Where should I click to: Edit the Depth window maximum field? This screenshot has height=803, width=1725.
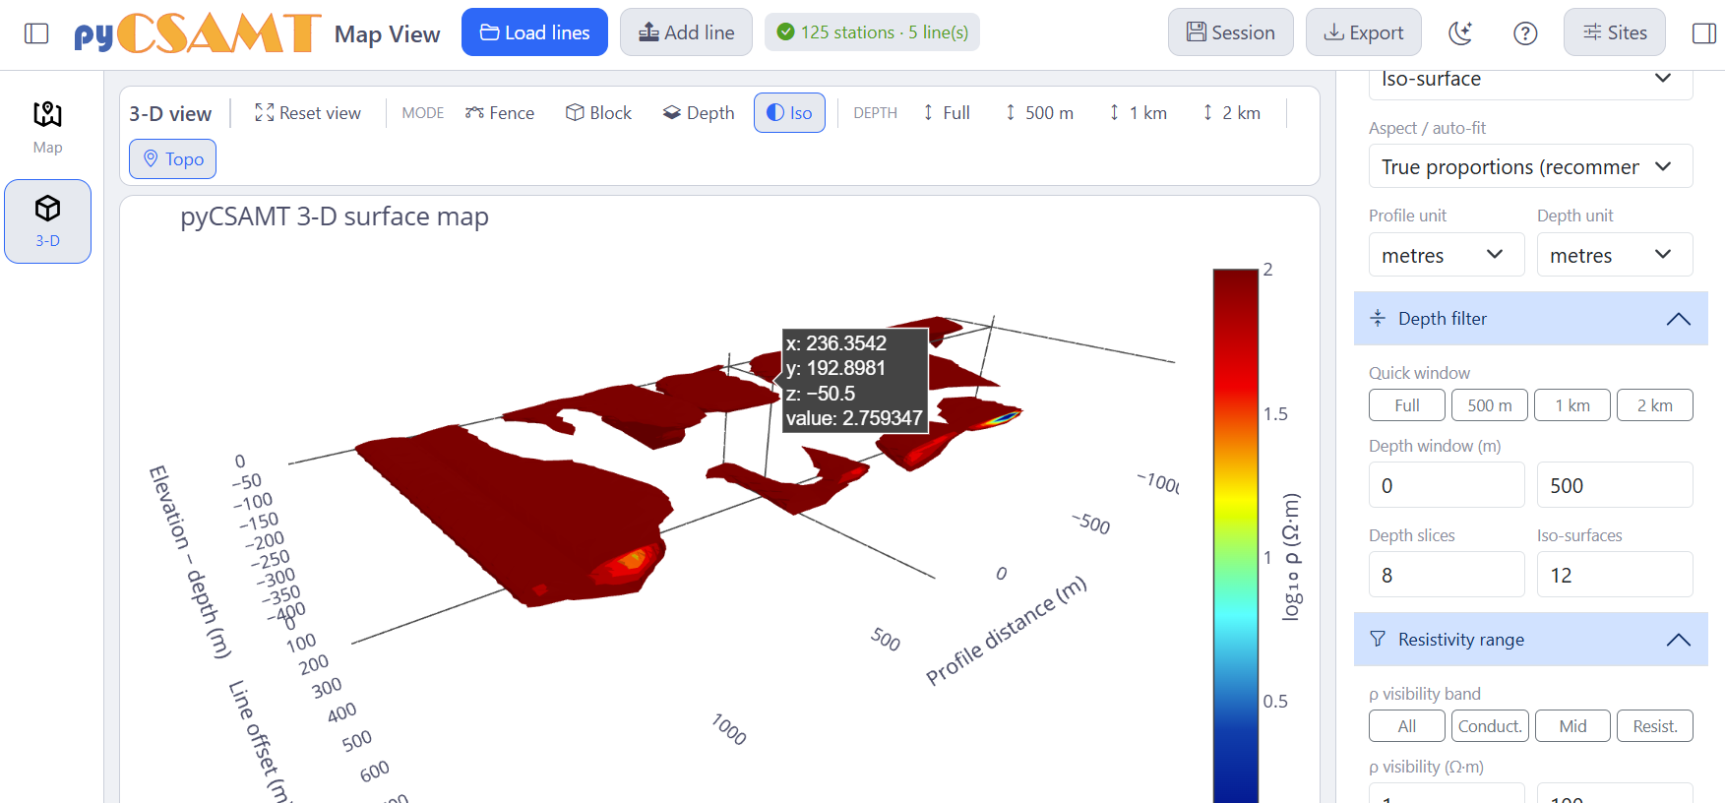(1615, 485)
